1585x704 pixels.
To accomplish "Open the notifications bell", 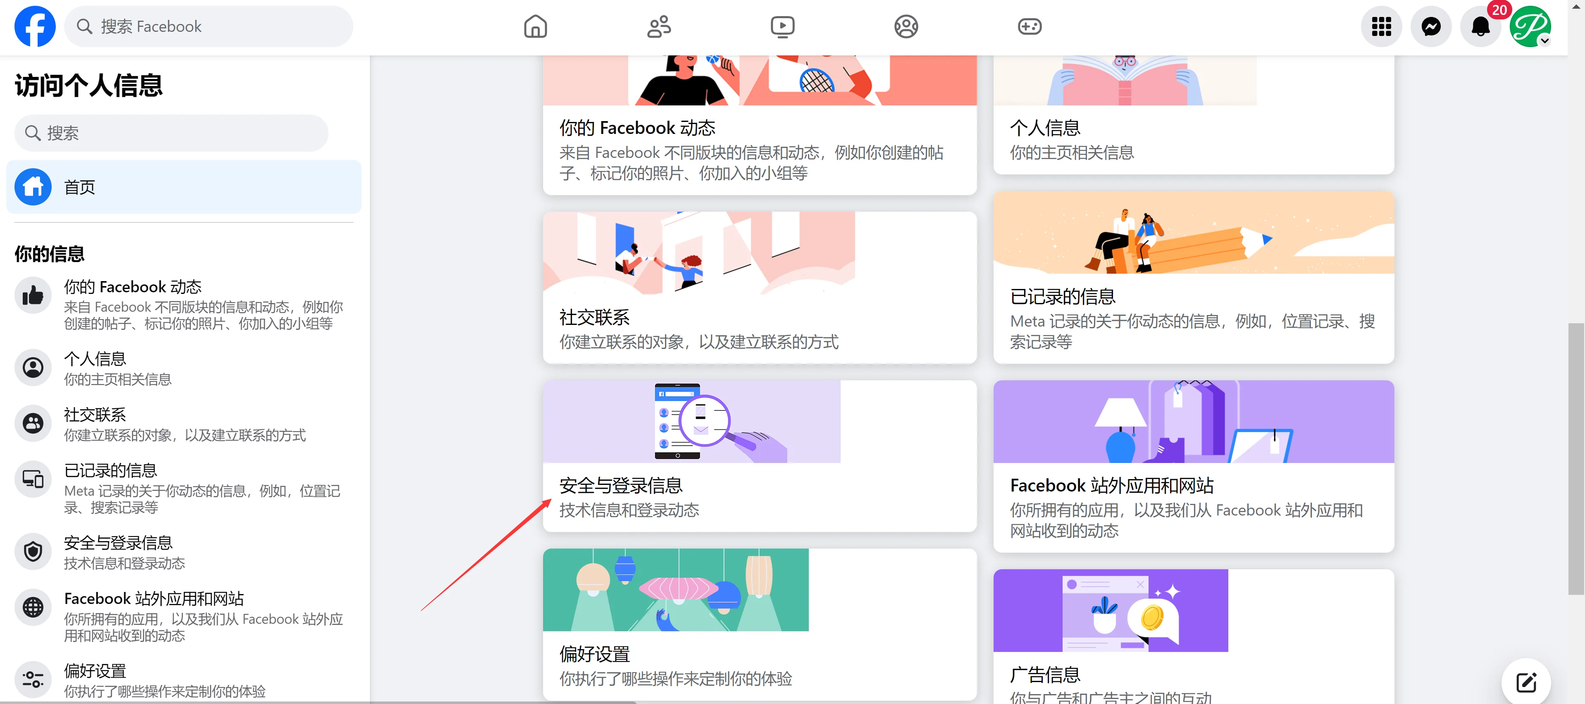I will (1481, 26).
